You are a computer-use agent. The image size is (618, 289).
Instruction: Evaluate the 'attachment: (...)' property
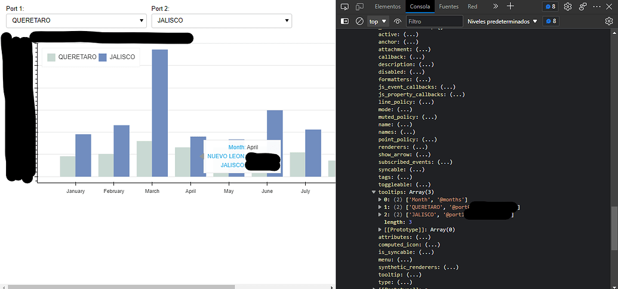404,50
